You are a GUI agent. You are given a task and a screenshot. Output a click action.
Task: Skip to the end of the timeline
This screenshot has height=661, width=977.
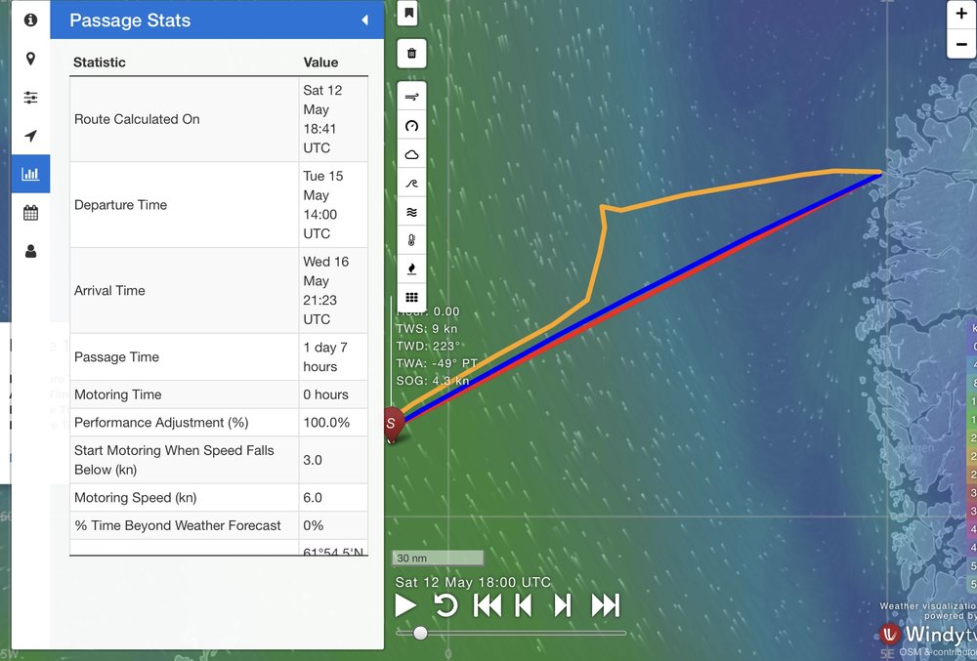[x=605, y=605]
